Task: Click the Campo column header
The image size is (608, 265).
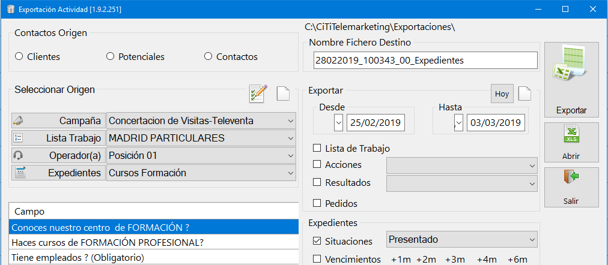Action: pyautogui.click(x=154, y=212)
